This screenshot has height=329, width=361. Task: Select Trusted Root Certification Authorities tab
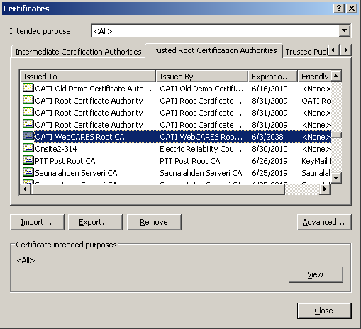213,50
